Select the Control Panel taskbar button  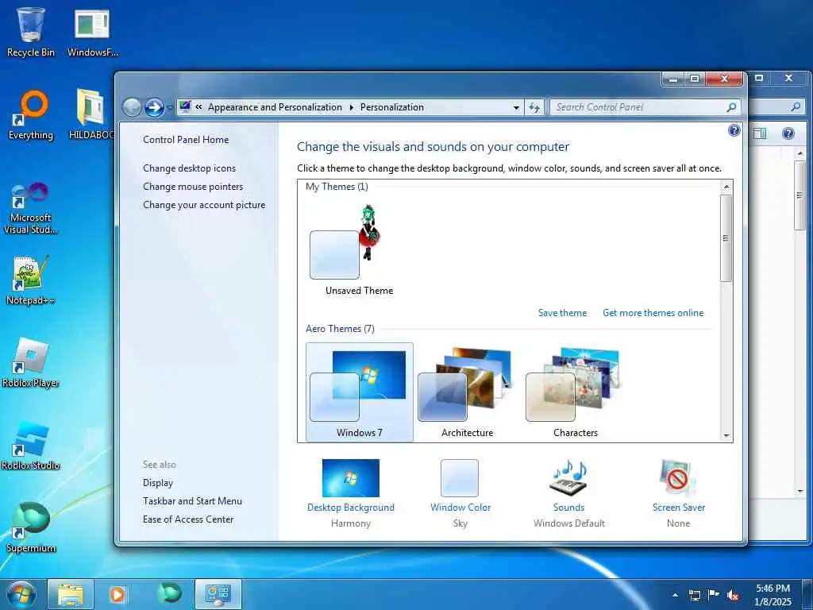[218, 594]
